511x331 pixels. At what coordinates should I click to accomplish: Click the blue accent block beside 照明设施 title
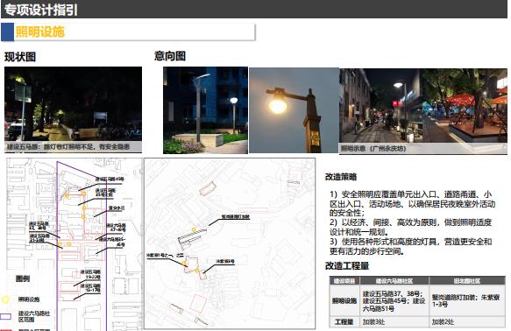[x=8, y=32]
